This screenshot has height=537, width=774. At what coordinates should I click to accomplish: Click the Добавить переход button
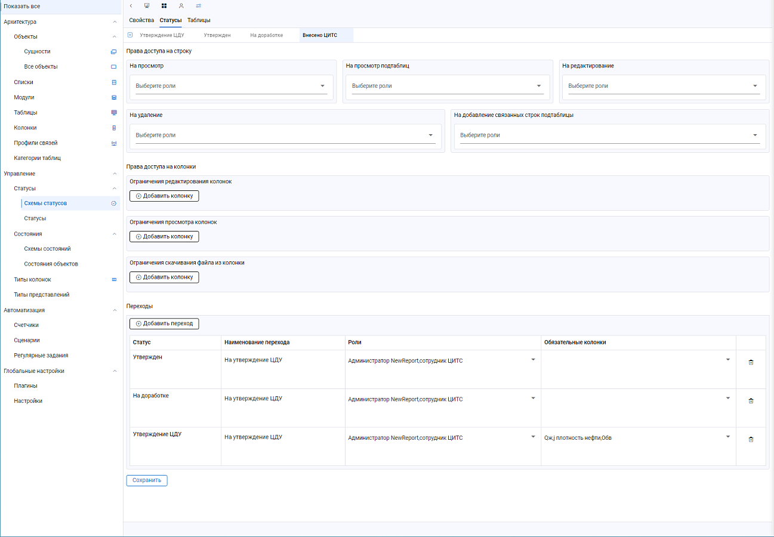tap(164, 323)
